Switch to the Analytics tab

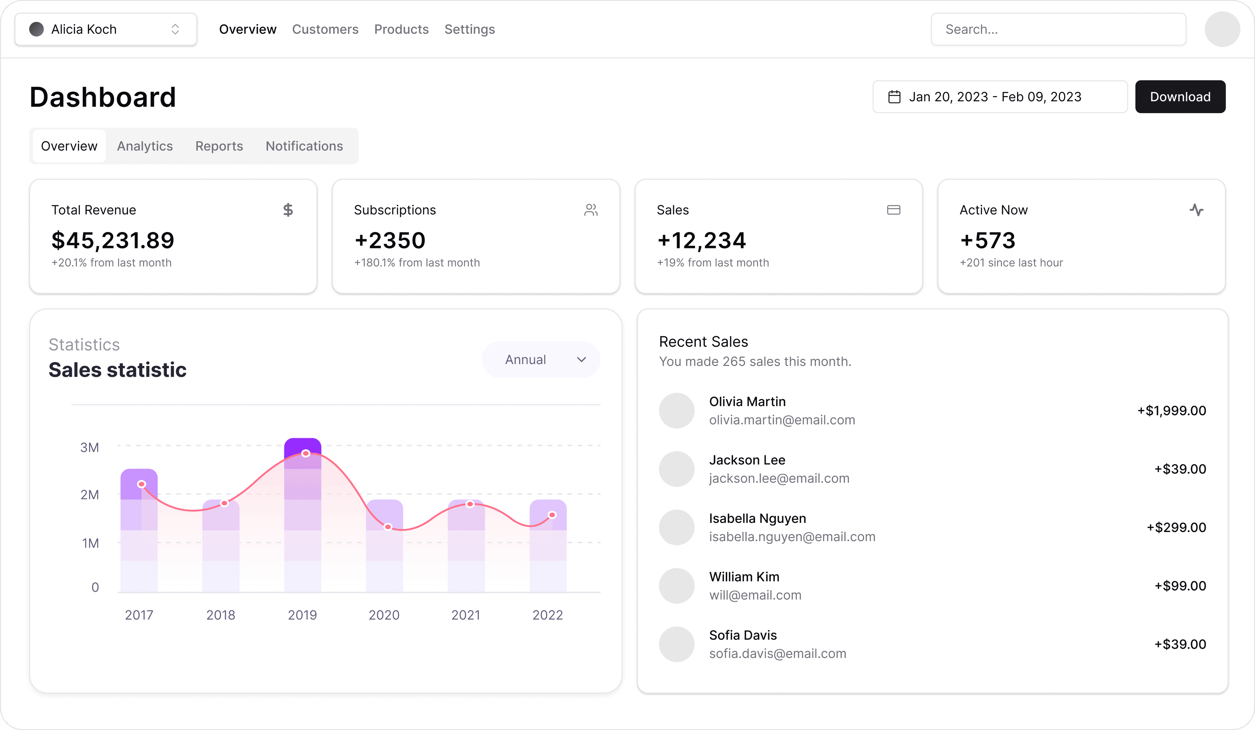point(144,146)
